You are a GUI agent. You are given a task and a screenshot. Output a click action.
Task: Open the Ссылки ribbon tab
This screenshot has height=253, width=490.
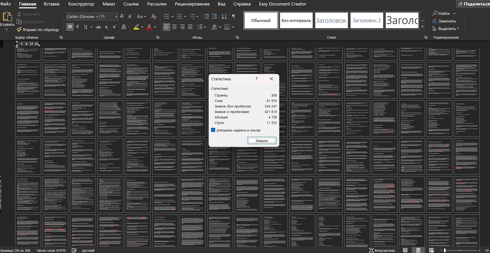point(131,4)
